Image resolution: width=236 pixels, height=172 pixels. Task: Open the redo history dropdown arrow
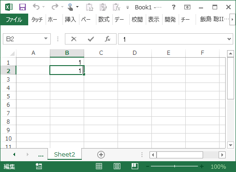point(62,7)
